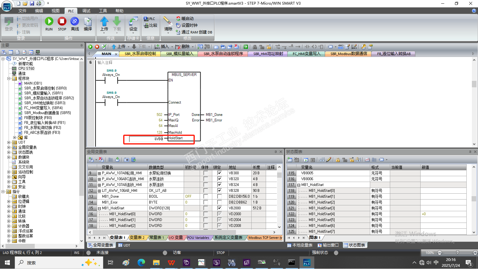
Task: Adjust the zoom slider handle in the status bar
Action: coord(457,253)
